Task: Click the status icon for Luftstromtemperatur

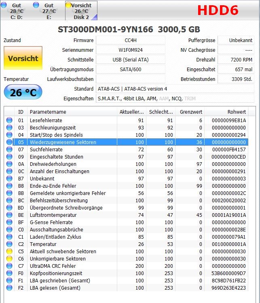Action: (9, 215)
